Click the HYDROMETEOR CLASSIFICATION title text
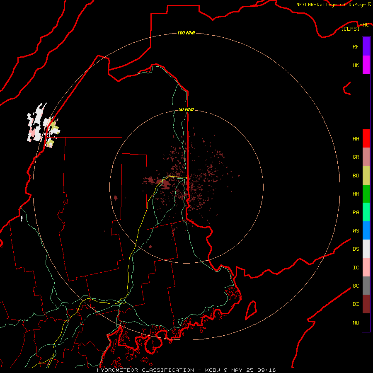 pyautogui.click(x=145, y=370)
